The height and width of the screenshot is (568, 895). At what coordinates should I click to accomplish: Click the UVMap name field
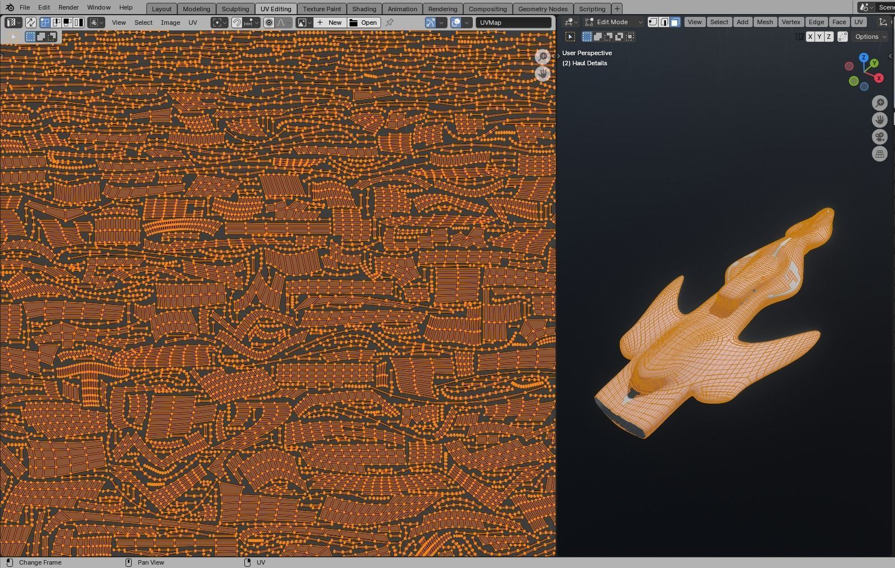(513, 23)
